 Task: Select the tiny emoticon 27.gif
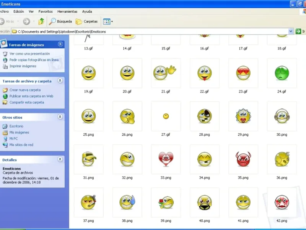coord(166,116)
